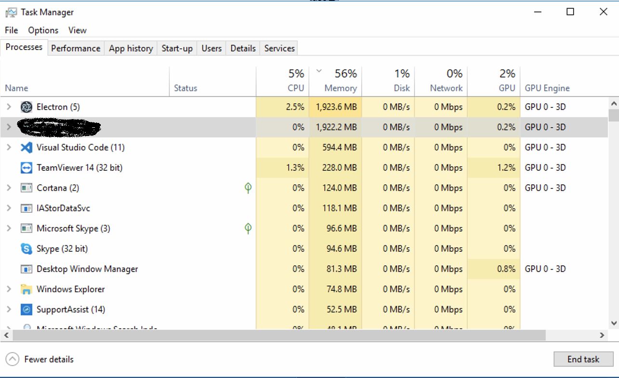Click the Windows Explorer folder icon

tap(26, 289)
